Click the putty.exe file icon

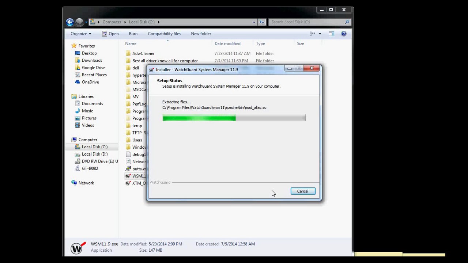128,169
